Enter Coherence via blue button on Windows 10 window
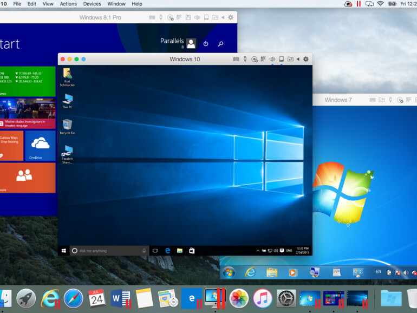Screen dimensions: 417x313 point(83,59)
